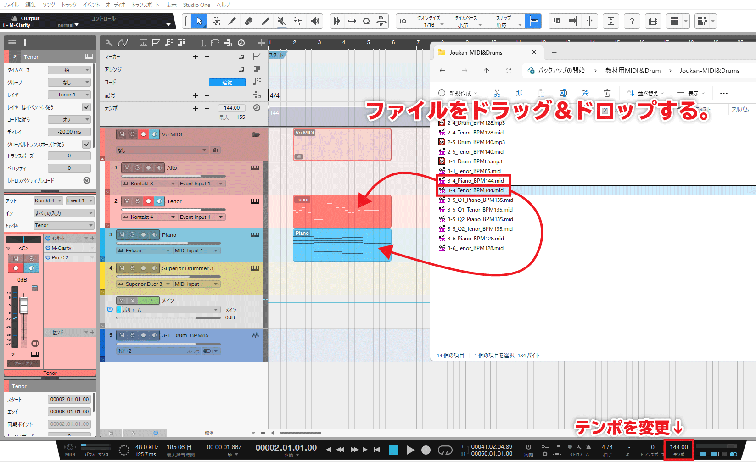Toggle the Snap button in toolbar

click(533, 21)
